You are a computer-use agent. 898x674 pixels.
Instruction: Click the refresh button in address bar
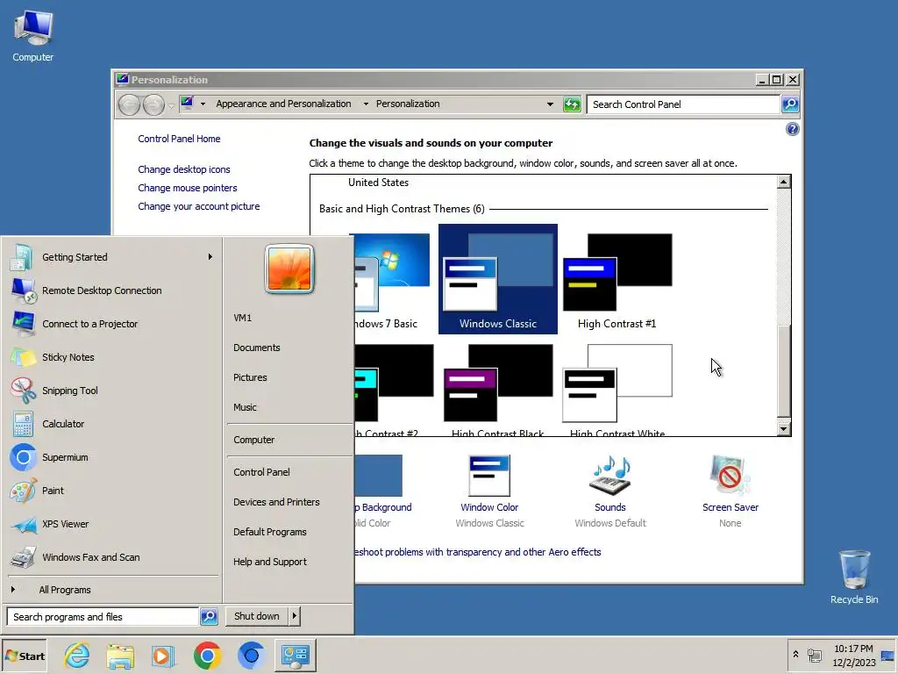coord(572,104)
